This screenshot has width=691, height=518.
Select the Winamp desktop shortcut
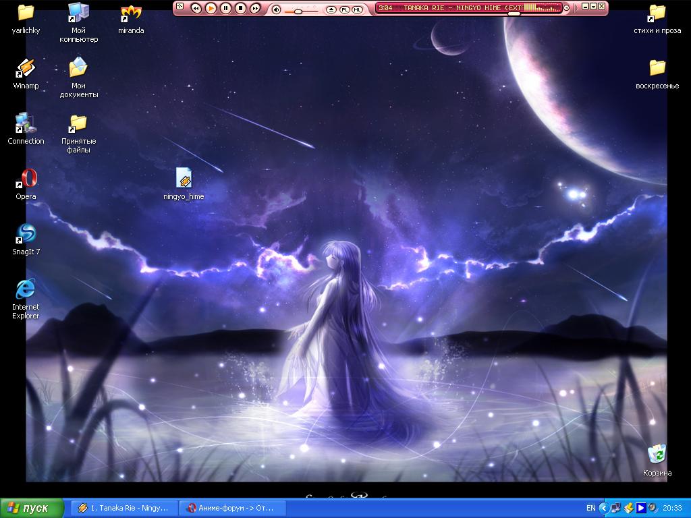26,74
